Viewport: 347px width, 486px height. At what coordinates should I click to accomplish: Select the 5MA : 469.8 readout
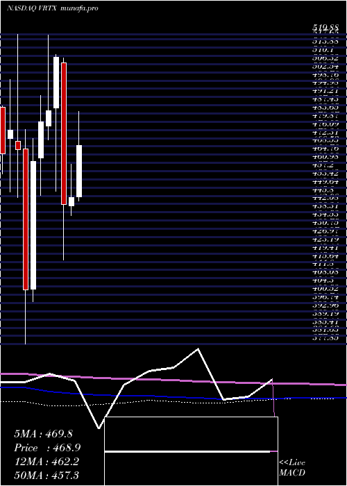[x=43, y=434]
